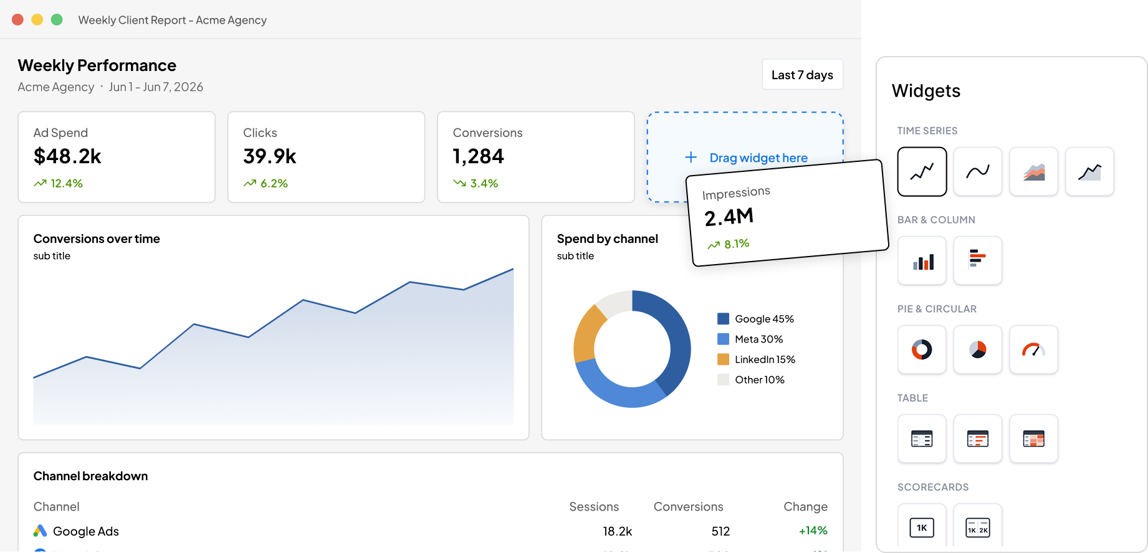The image size is (1148, 553).
Task: Select the gray area chart widget
Action: tap(1089, 171)
